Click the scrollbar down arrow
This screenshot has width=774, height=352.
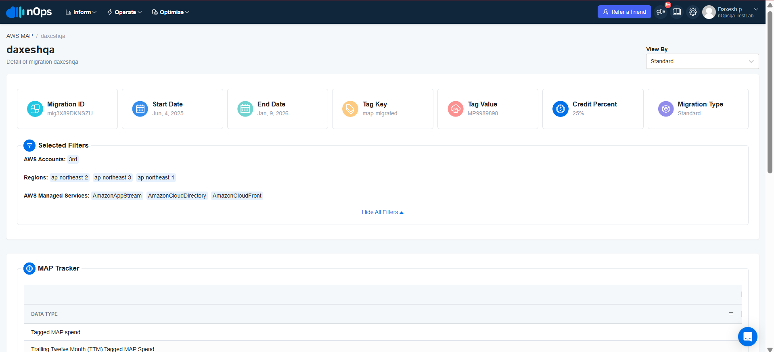pos(770,349)
